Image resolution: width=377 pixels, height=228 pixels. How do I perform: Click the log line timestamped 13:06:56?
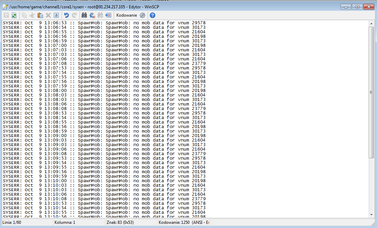pyautogui.click(x=104, y=36)
